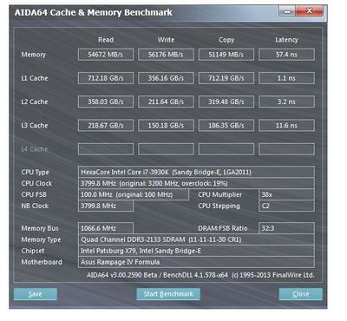347x321 pixels.
Task: Select CPU Clock value 3799.8 MHz overclock
Action: [x=196, y=183]
